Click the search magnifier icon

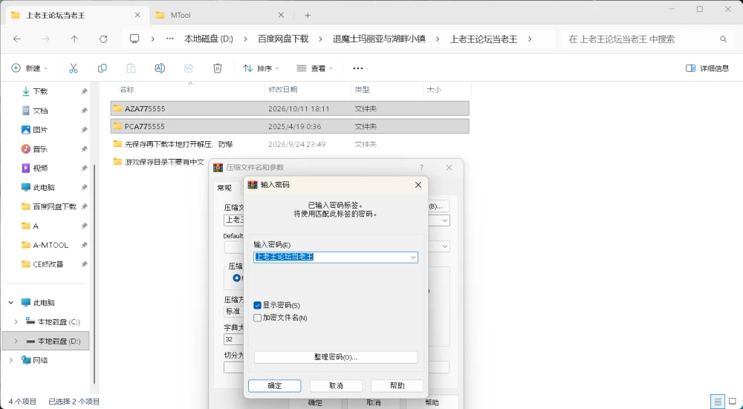(723, 39)
